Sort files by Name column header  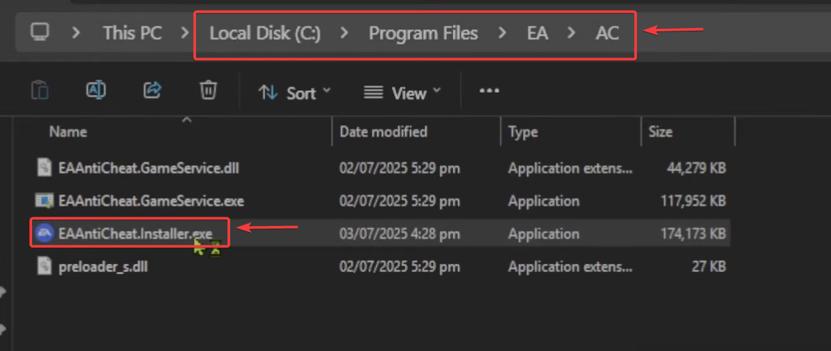tap(68, 132)
